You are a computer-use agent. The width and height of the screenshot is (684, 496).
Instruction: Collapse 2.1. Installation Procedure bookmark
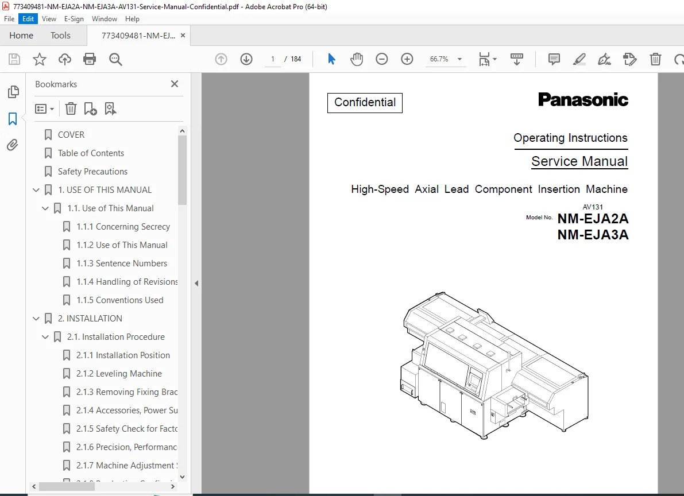45,337
